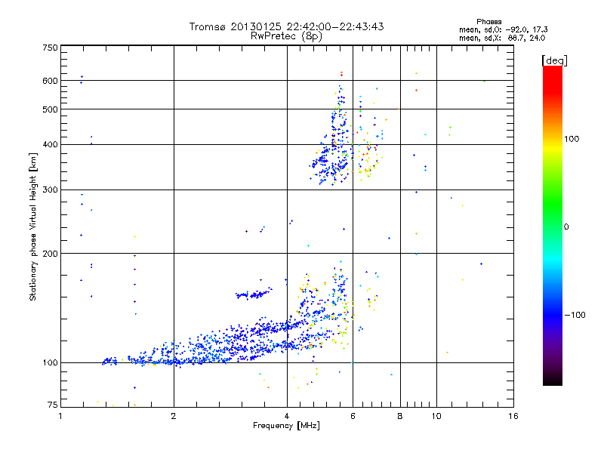Click the 'mean, sd,X: 88.7, 24.0' line
Viewport: 604px width, 453px height.
pyautogui.click(x=502, y=38)
